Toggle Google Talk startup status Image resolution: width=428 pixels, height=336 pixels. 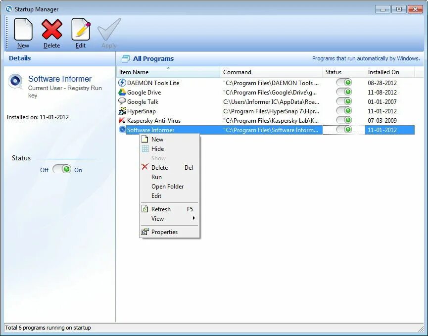(344, 101)
